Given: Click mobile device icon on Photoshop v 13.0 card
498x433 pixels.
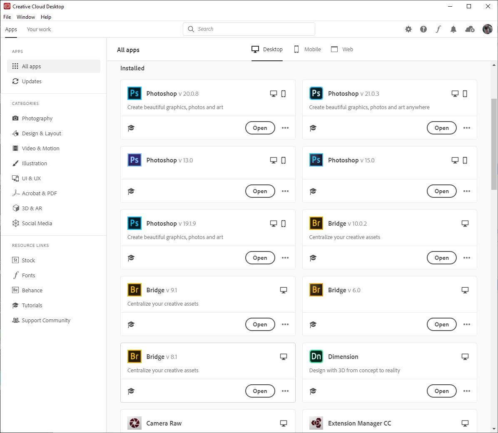Looking at the screenshot, I should [x=283, y=160].
